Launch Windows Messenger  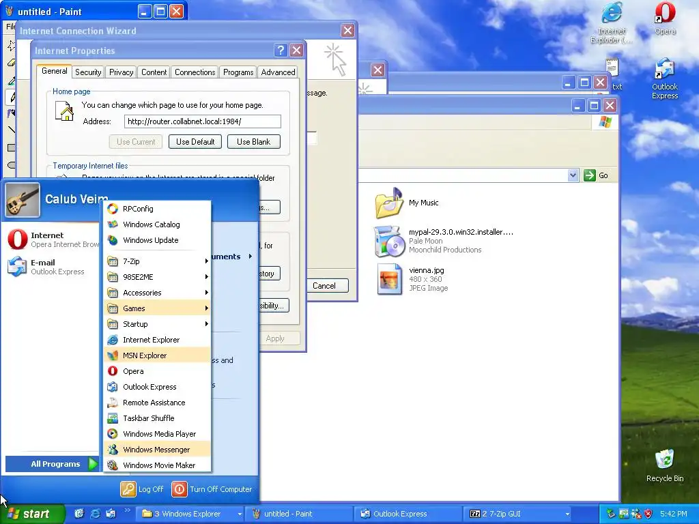(x=157, y=449)
